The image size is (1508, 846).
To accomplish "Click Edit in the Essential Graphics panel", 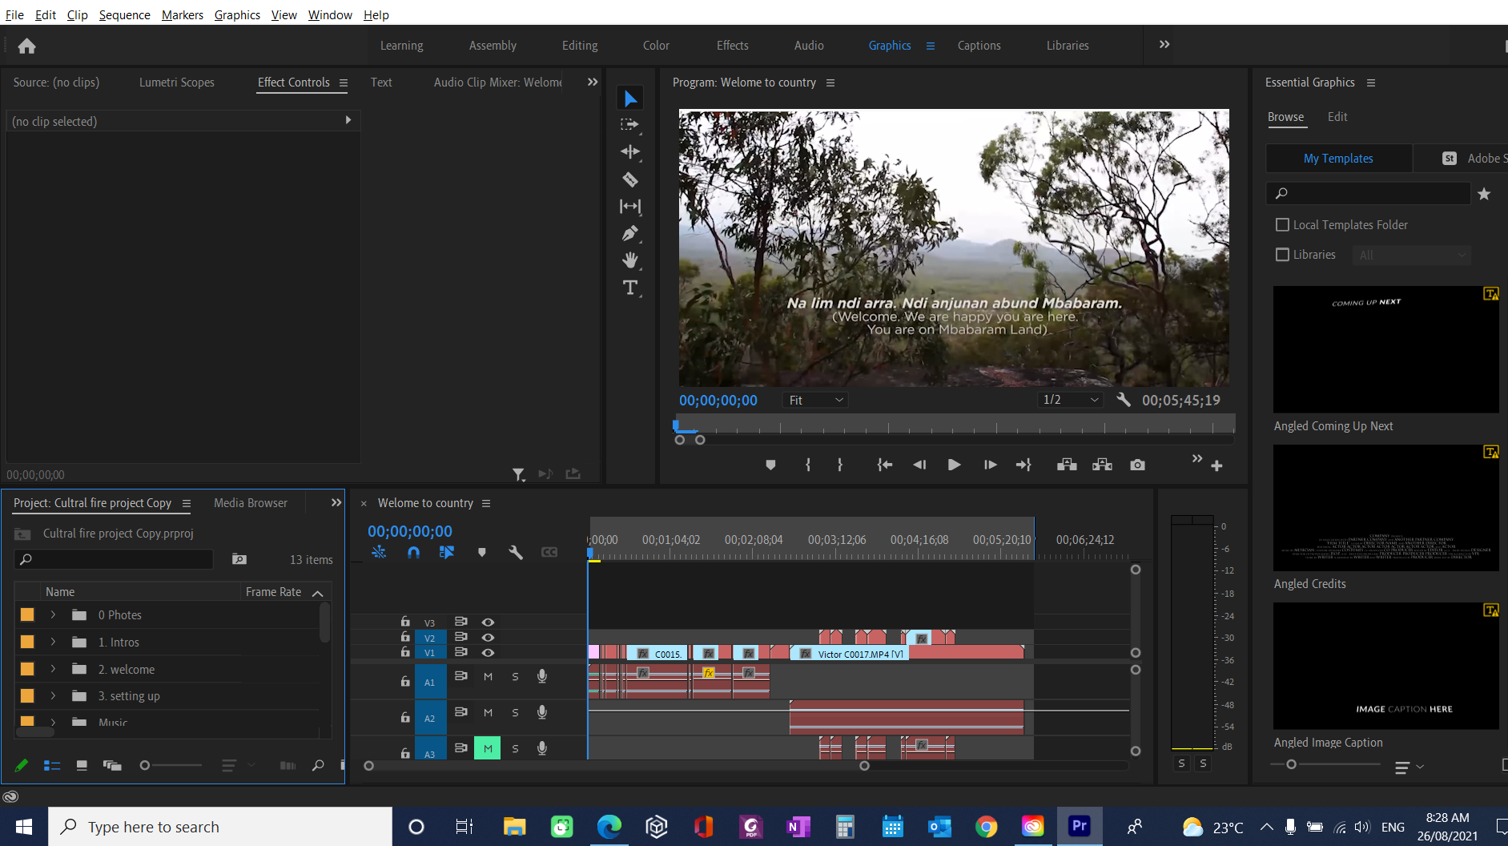I will 1337,116.
